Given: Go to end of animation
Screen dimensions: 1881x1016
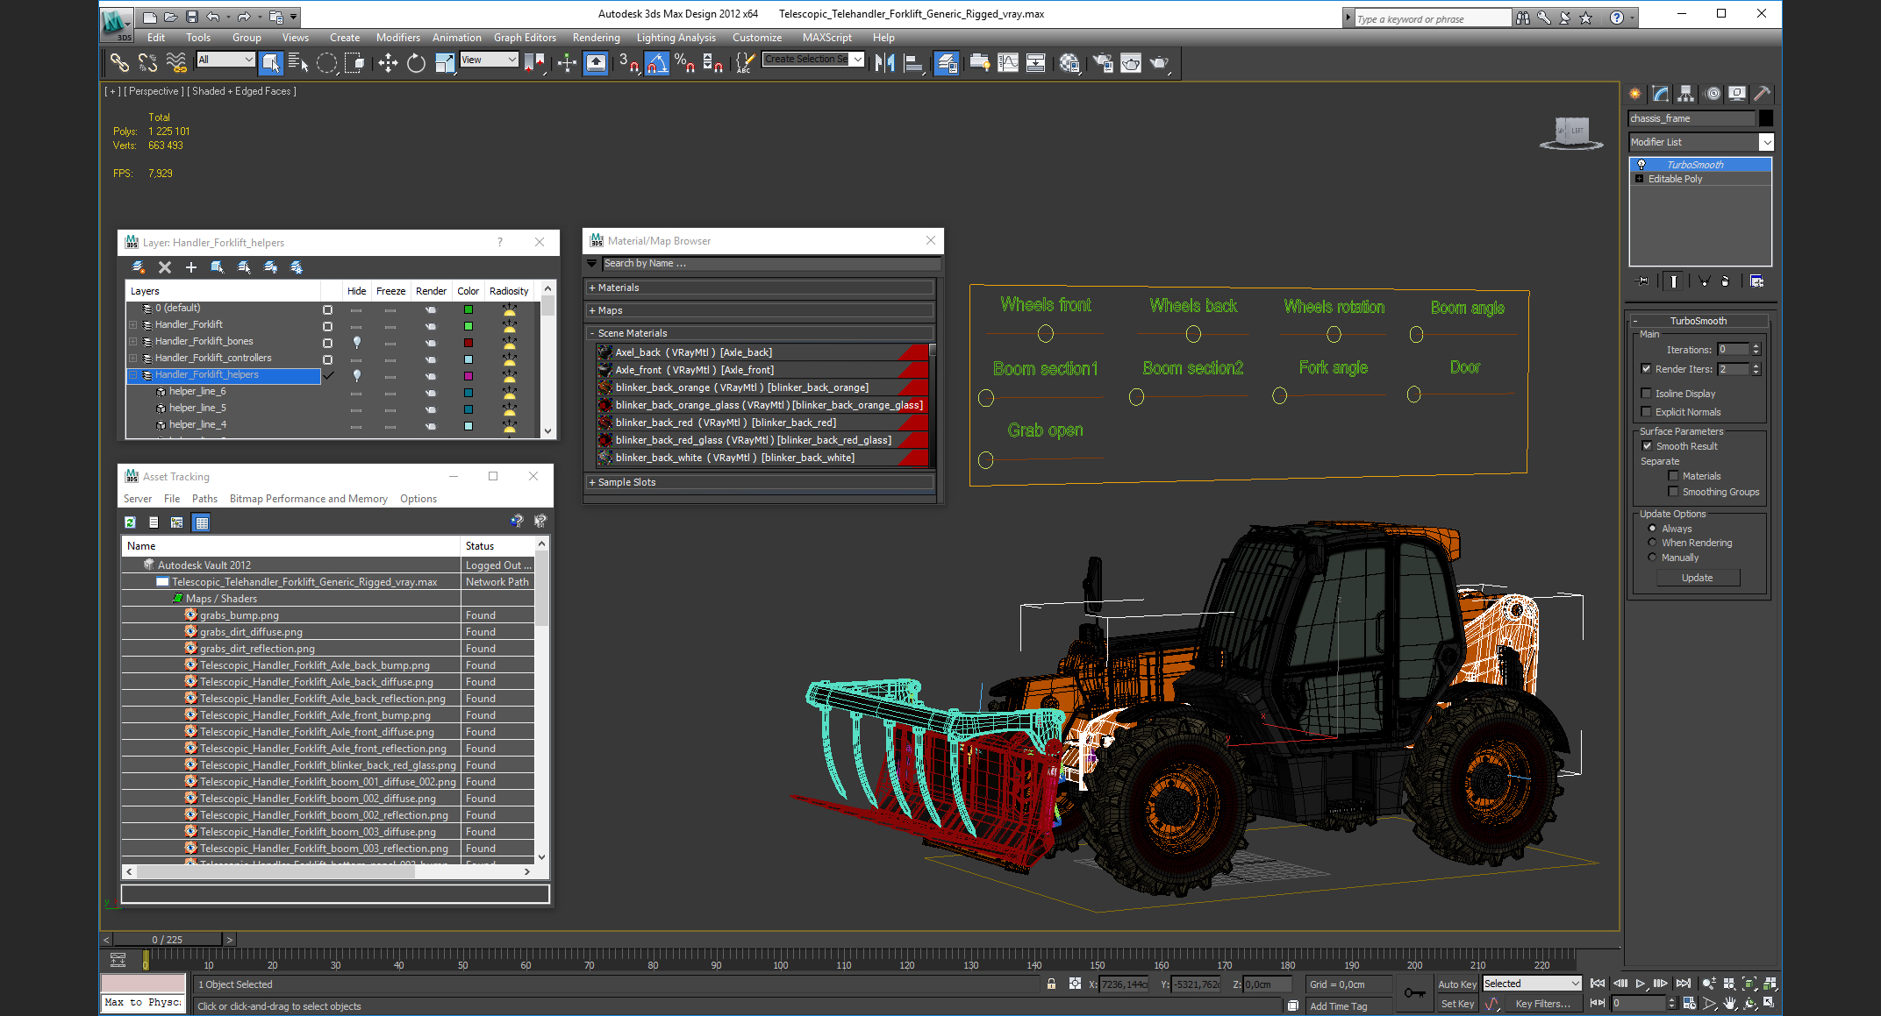Looking at the screenshot, I should point(1684,984).
